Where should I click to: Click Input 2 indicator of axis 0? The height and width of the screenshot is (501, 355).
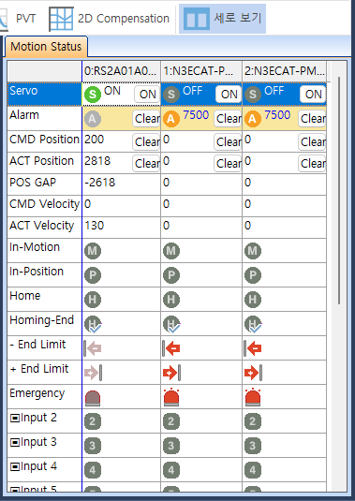point(93,421)
